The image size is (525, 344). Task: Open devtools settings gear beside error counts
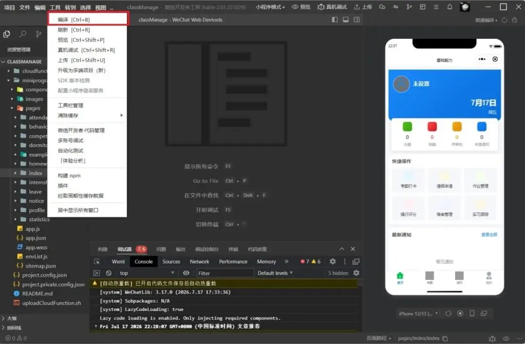tap(332, 261)
